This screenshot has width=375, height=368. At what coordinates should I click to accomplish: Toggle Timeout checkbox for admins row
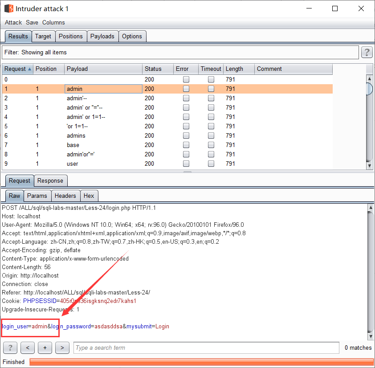tap(211, 135)
